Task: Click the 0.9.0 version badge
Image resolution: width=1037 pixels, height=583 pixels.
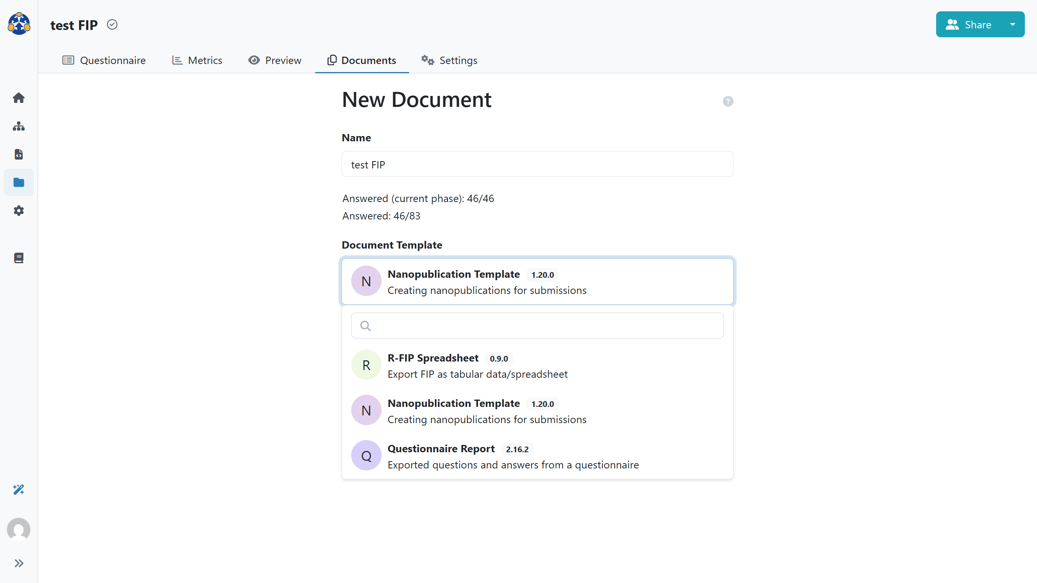Action: point(499,359)
